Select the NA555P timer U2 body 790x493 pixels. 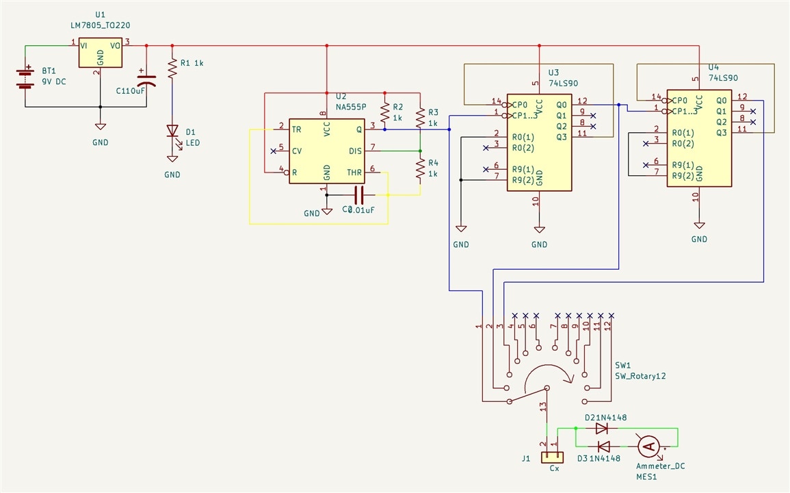[x=326, y=151]
